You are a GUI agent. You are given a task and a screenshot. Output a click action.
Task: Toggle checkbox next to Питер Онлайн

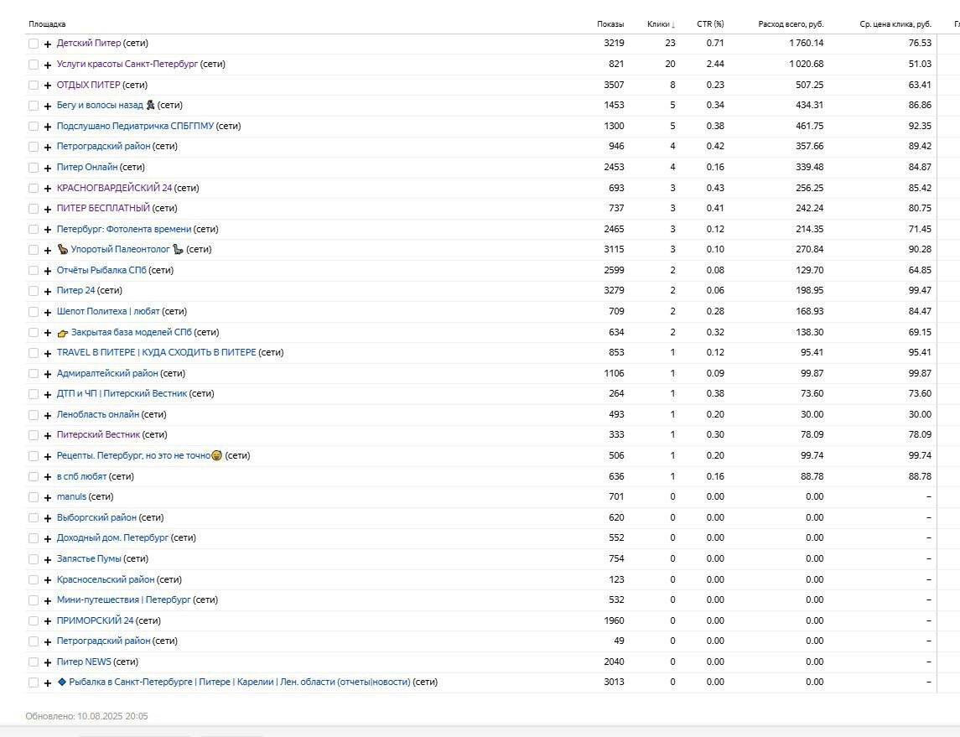pos(33,167)
